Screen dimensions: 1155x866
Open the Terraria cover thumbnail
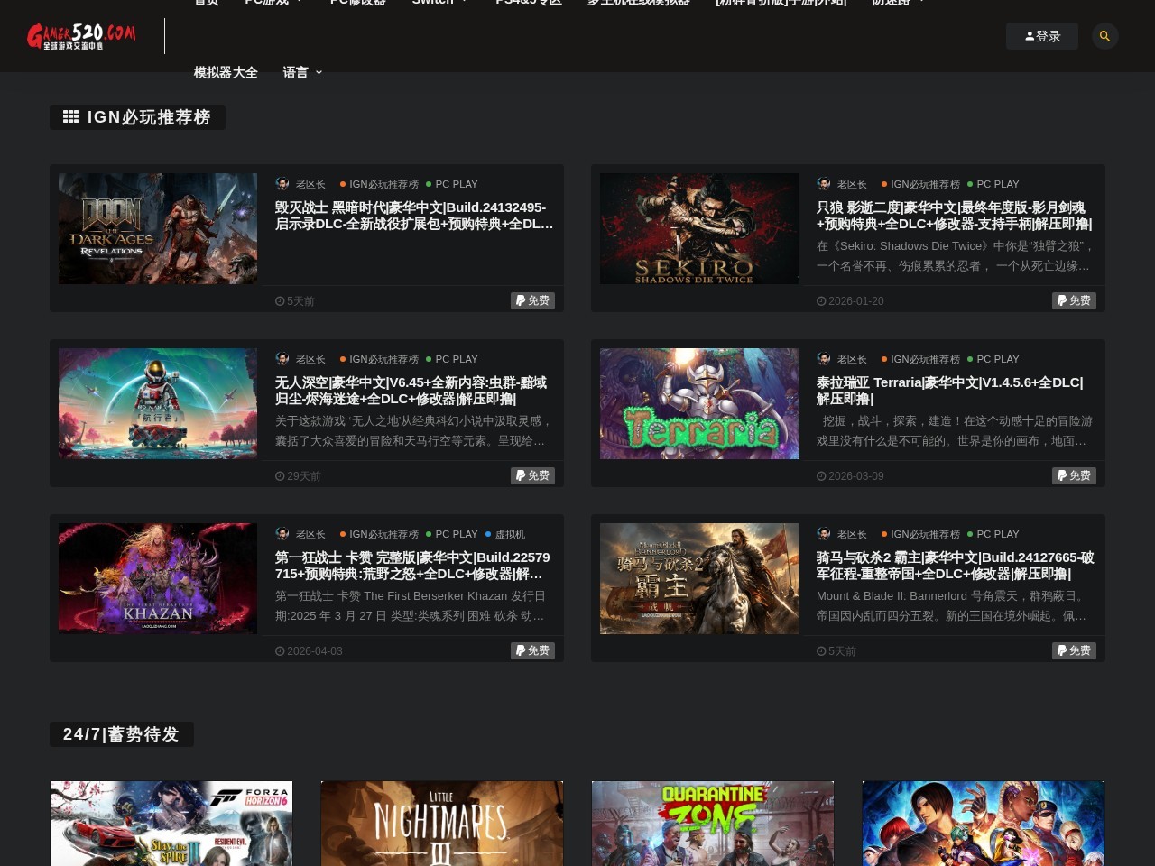click(699, 403)
